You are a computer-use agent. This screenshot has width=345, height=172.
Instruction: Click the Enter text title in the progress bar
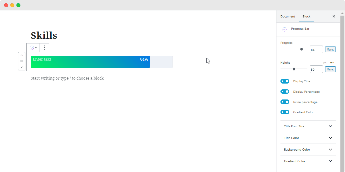pyautogui.click(x=42, y=59)
